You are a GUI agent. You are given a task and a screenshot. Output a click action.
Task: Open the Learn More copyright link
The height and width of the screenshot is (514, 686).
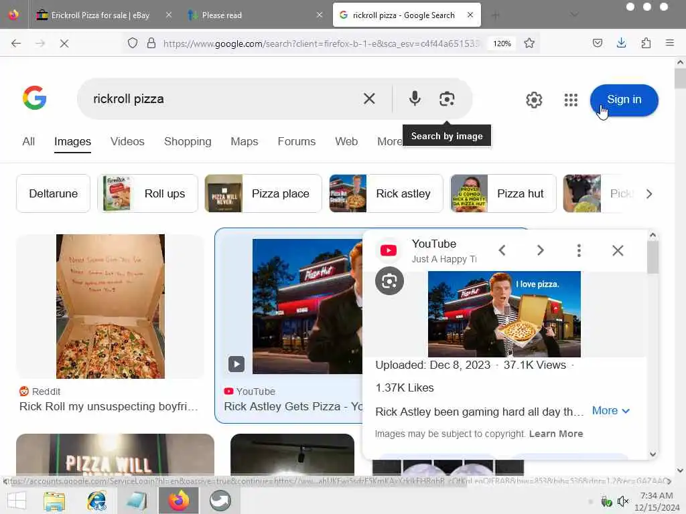556,434
